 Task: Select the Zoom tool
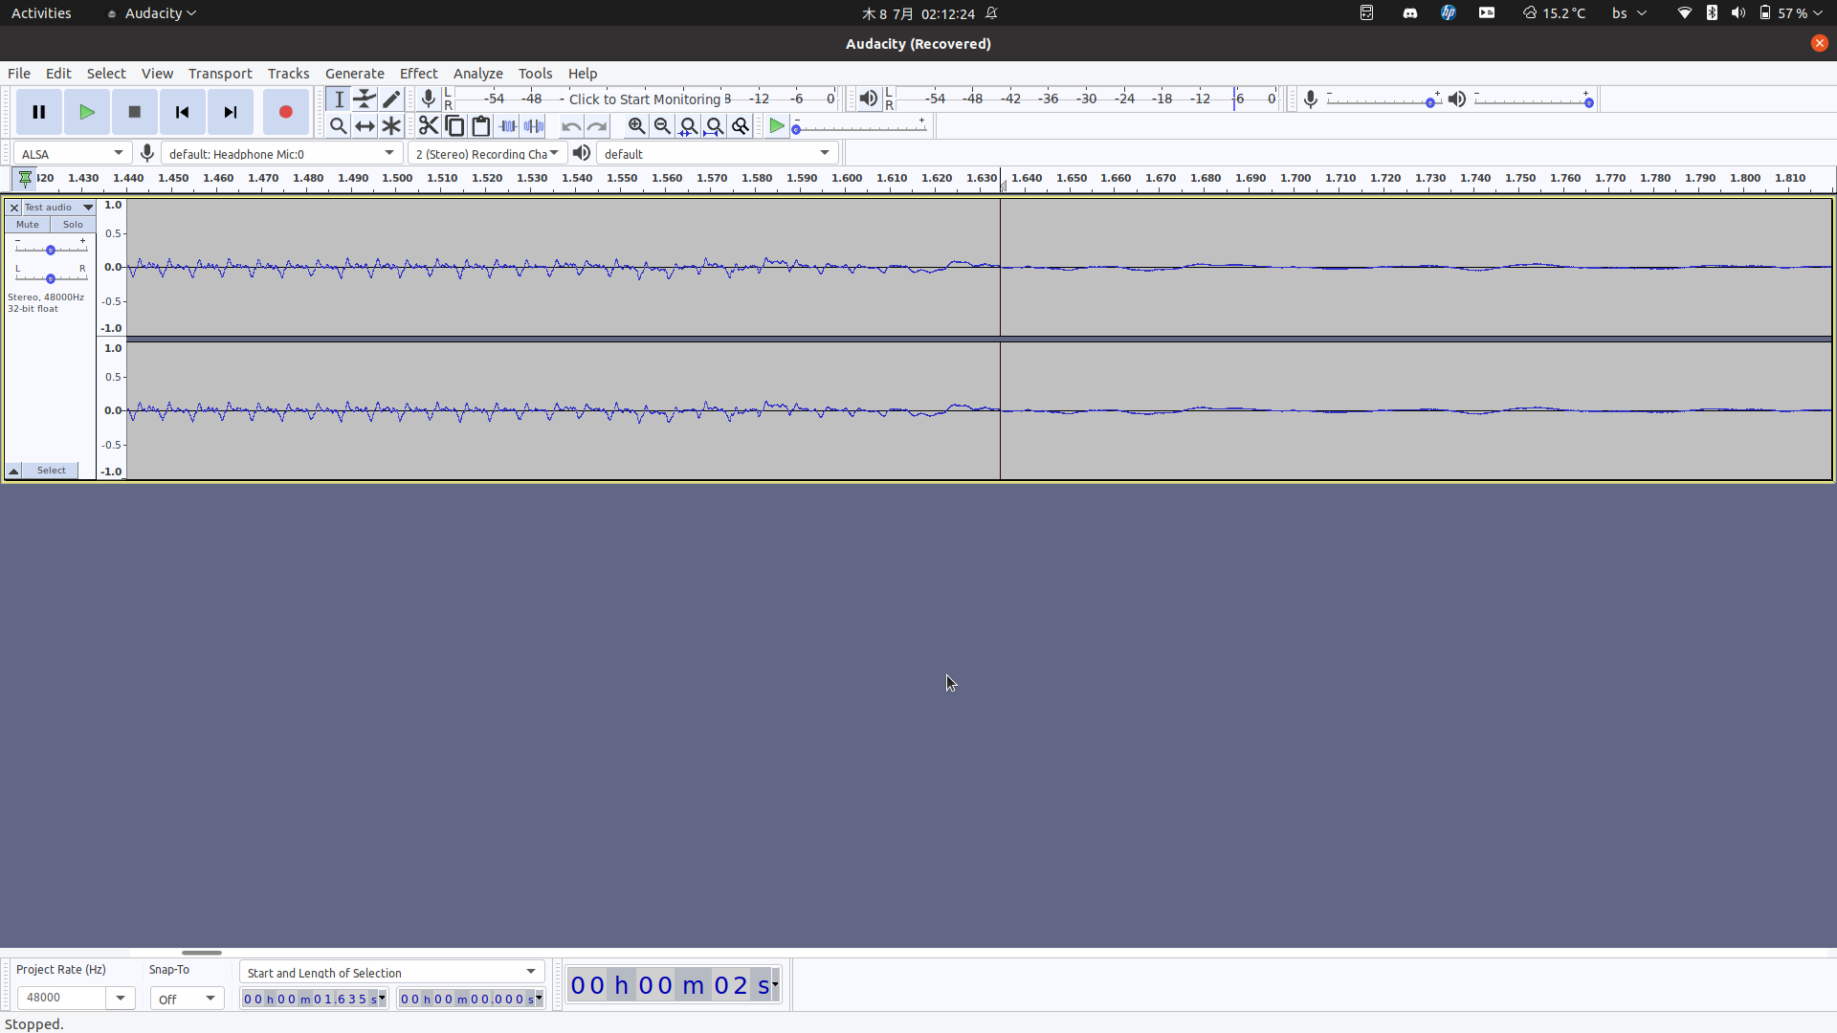(x=338, y=125)
